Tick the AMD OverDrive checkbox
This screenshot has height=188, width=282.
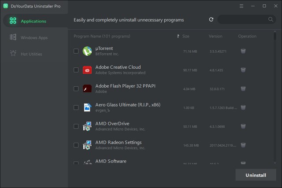[x=76, y=126]
